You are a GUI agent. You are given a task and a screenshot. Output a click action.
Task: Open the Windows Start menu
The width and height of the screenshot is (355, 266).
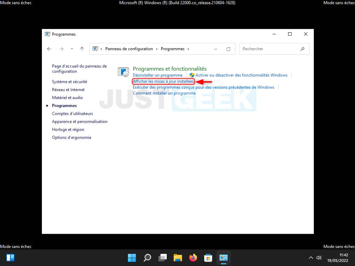click(x=132, y=258)
